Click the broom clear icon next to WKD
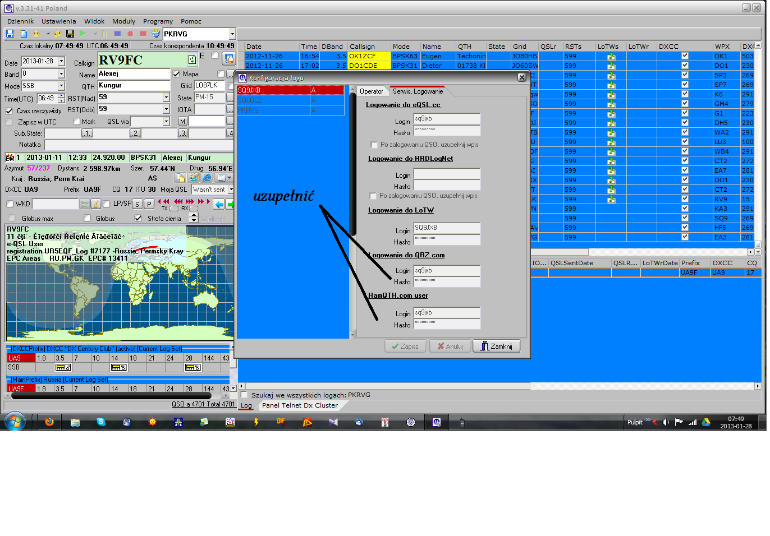Viewport: 770px width, 536px height. coord(96,204)
